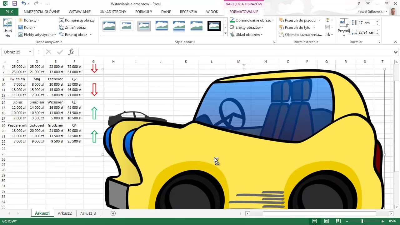
Task: Click the group objects icon
Action: (x=328, y=27)
